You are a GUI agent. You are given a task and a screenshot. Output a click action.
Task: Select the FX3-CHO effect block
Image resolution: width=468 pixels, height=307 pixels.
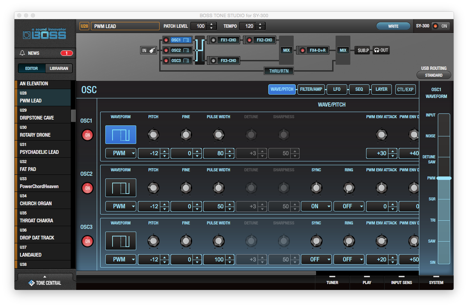[228, 60]
